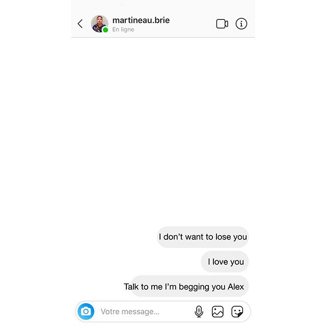Click the word "Alex" in last message

(235, 287)
